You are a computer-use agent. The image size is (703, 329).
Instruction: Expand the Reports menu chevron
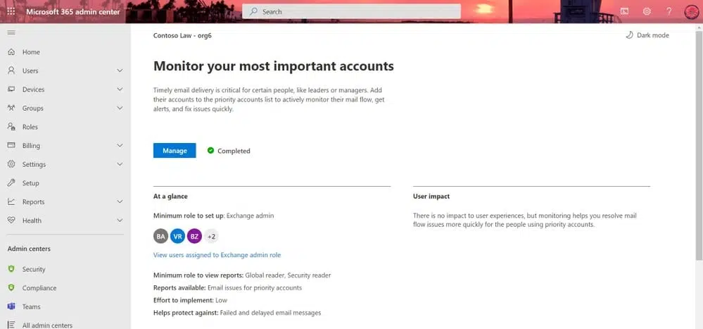click(120, 201)
